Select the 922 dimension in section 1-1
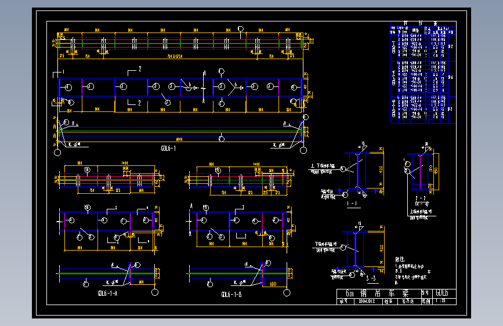Viewport: 503px width, 326px height. (381, 169)
